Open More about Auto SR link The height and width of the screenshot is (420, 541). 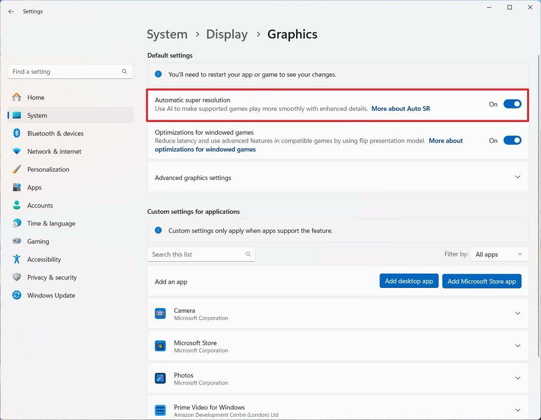pos(401,109)
